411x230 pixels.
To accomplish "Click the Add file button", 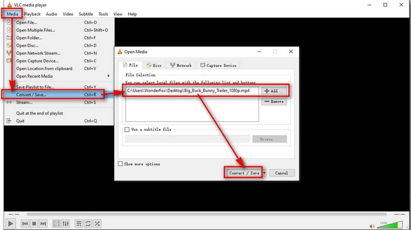I will [x=273, y=90].
